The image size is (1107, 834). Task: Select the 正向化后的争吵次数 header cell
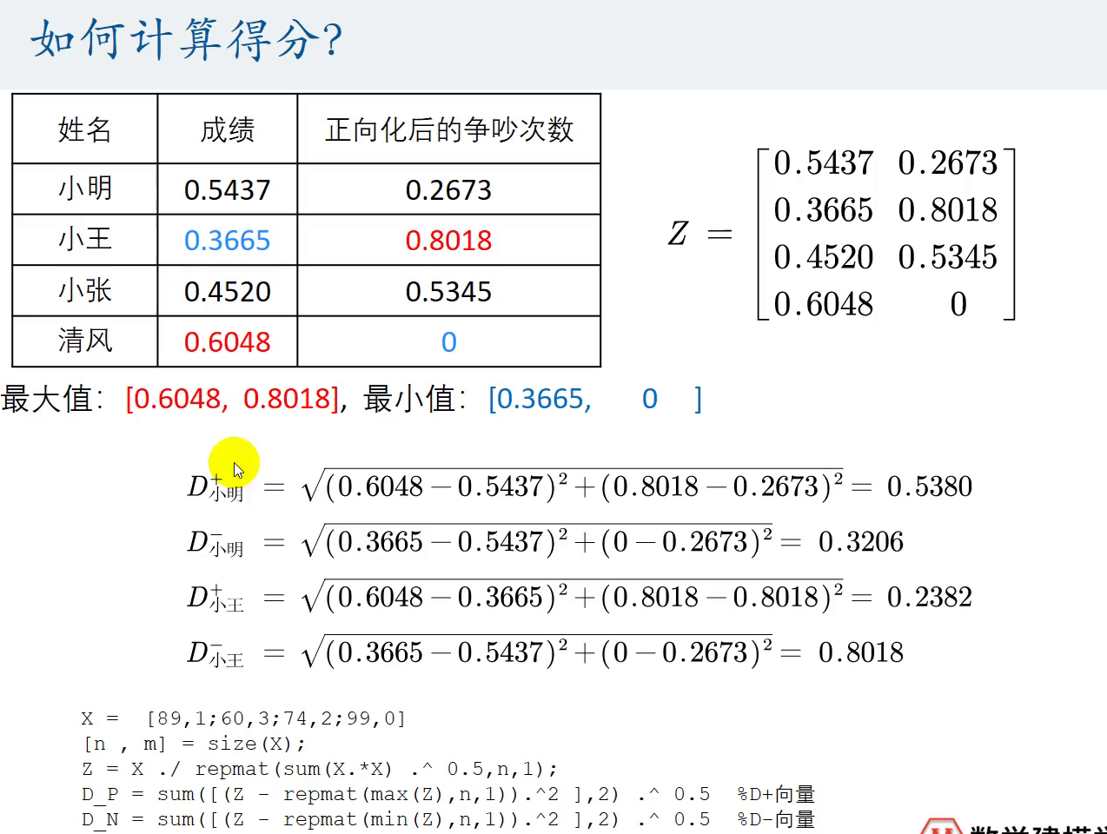tap(448, 128)
